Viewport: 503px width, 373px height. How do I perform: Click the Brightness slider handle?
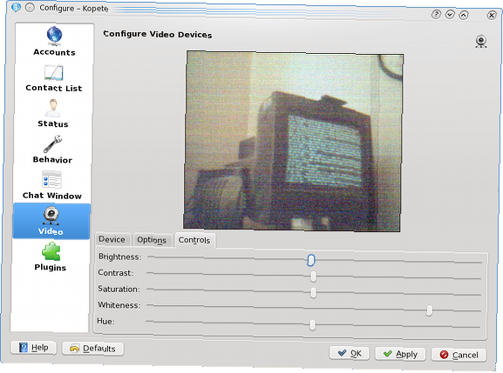click(310, 260)
